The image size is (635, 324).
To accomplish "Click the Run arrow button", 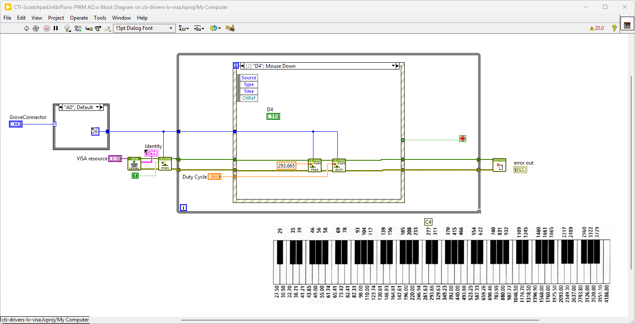I will tap(26, 28).
